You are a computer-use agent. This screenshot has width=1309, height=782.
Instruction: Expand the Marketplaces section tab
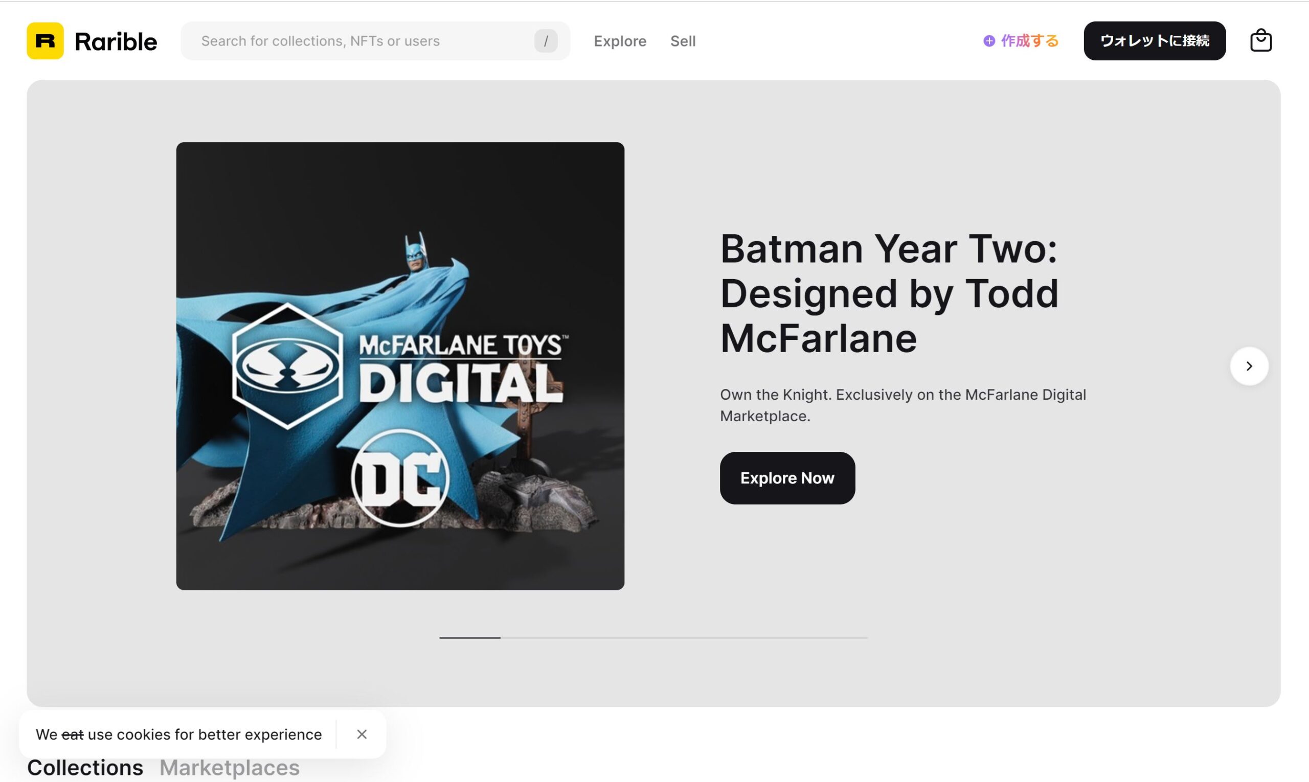(x=229, y=767)
